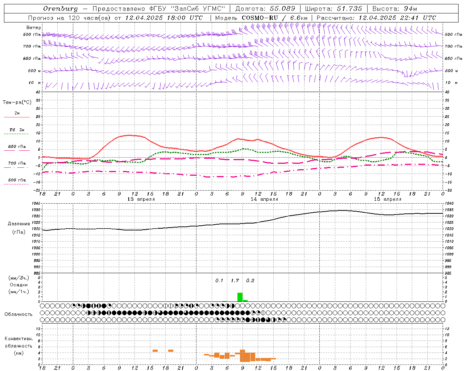
Task: Select the Td 2м legend entry
Action: [x=17, y=130]
